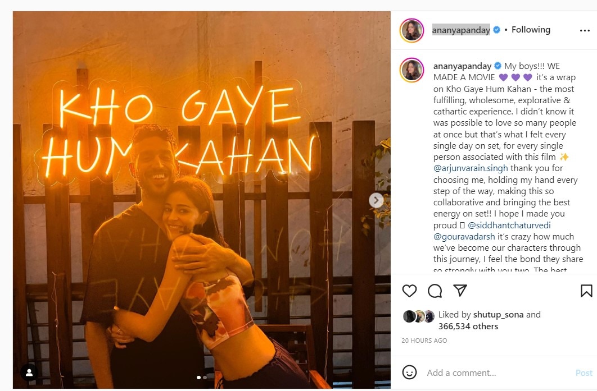Open @gouravadarsh mention link
This screenshot has height=391, width=597.
click(464, 237)
